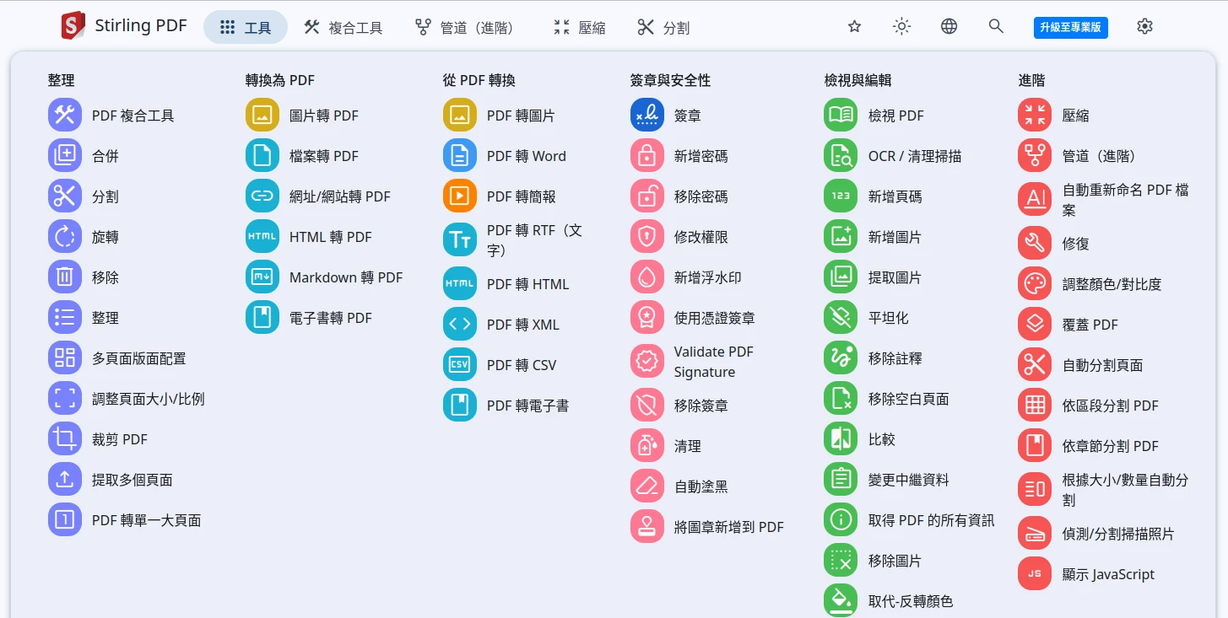1228x618 pixels.
Task: Open the 圖片轉 PDF image icon
Action: [262, 115]
